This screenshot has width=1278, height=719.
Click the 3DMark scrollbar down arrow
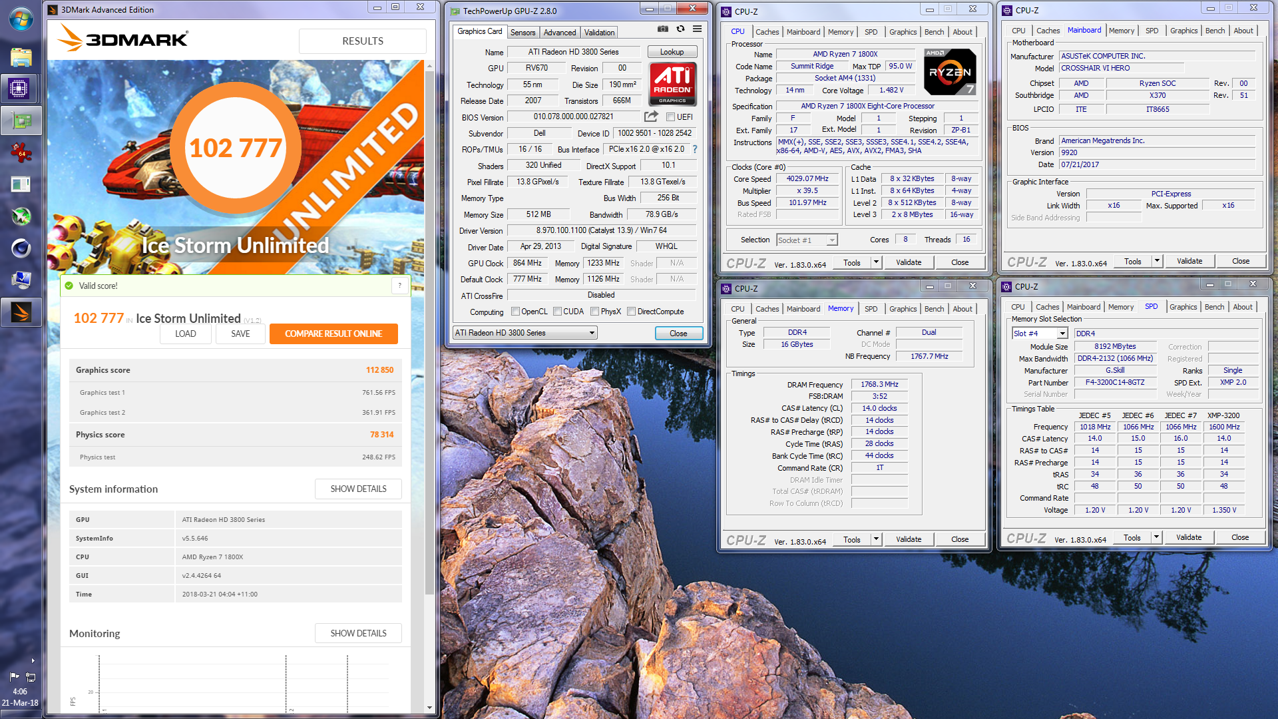coord(429,708)
